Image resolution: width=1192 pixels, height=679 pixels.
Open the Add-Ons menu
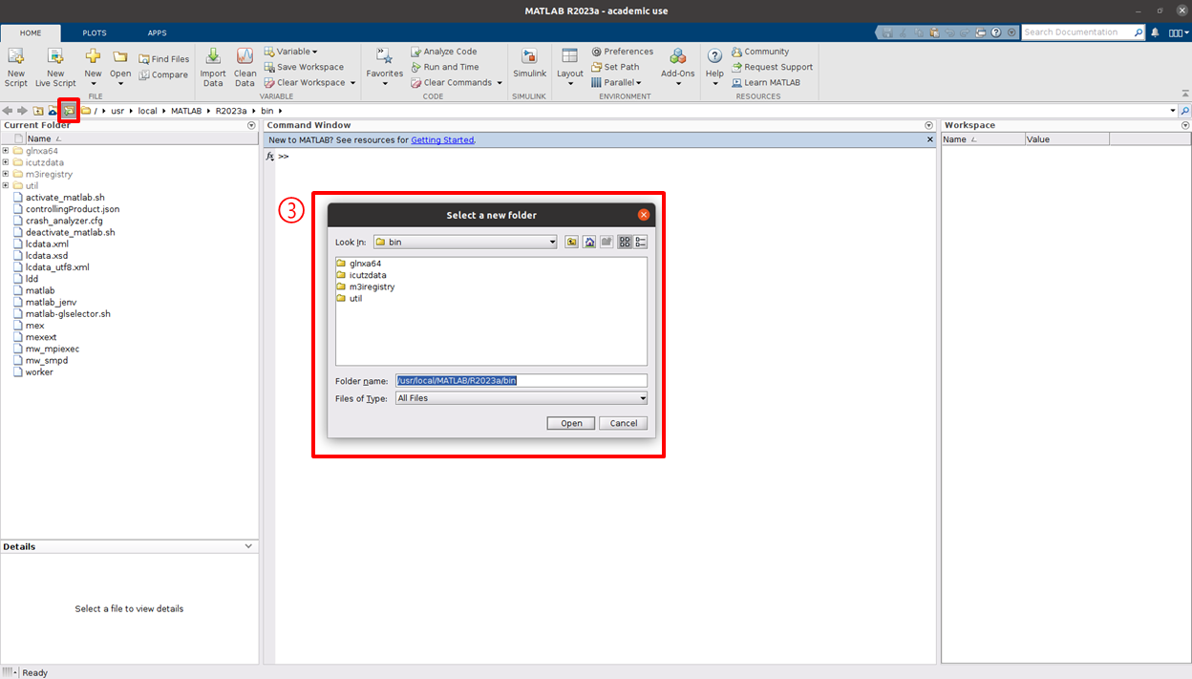tap(678, 67)
